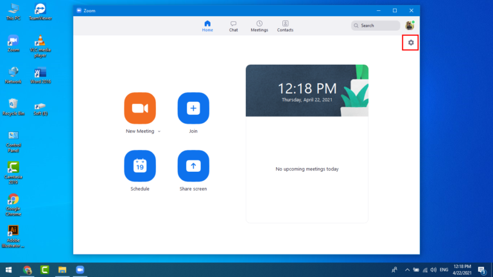Select Recycle Bin desktop icon
Image resolution: width=493 pixels, height=277 pixels.
[13, 107]
